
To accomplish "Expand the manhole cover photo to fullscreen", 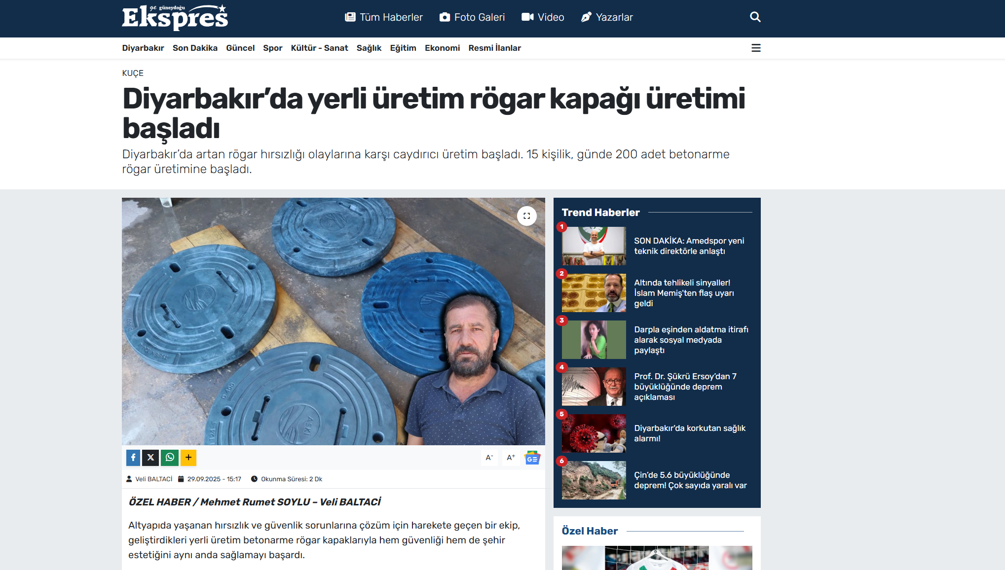I will tap(526, 215).
